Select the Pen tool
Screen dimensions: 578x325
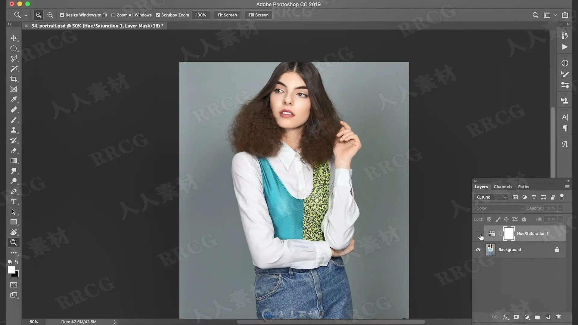tap(14, 191)
